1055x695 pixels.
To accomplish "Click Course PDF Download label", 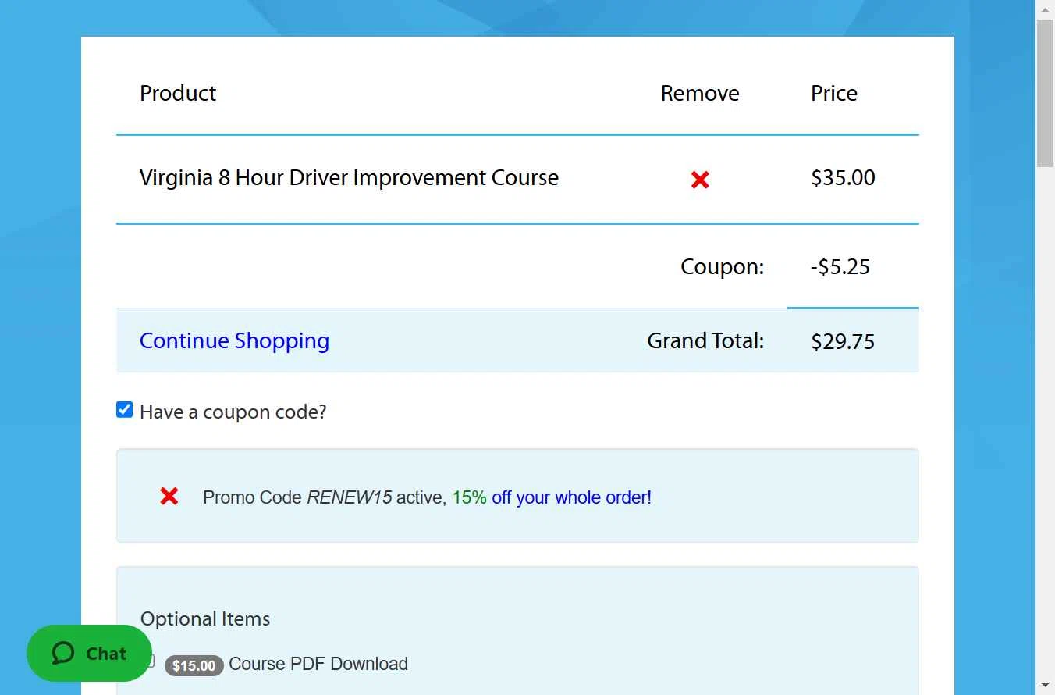I will tap(318, 664).
